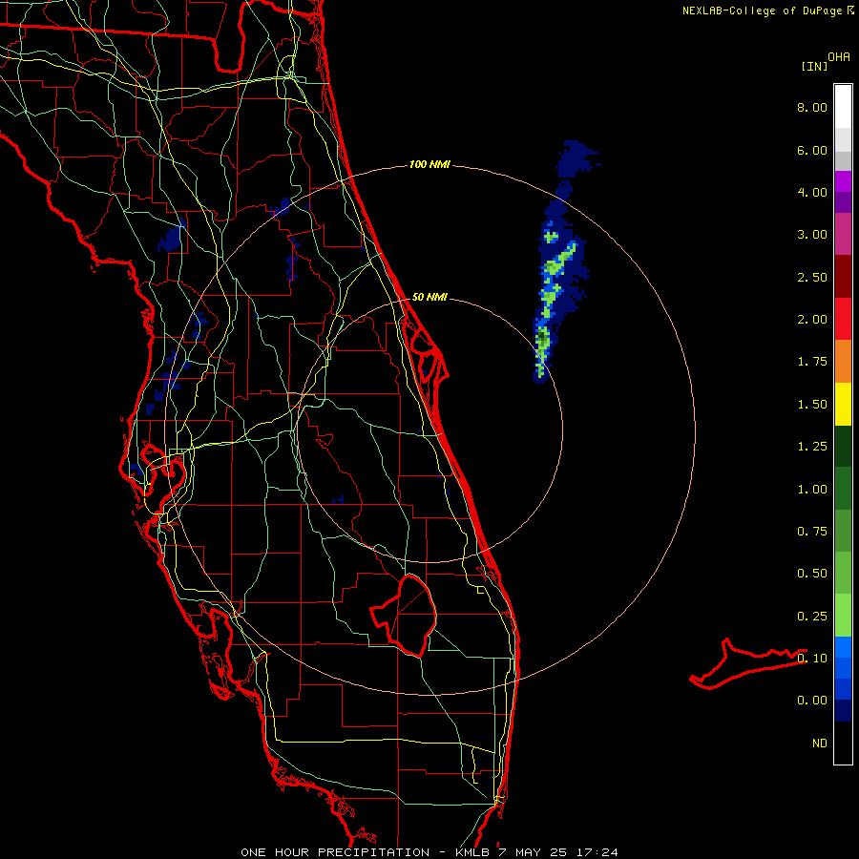859x859 pixels.
Task: Click the red island outline offshore east
Action: 747,663
